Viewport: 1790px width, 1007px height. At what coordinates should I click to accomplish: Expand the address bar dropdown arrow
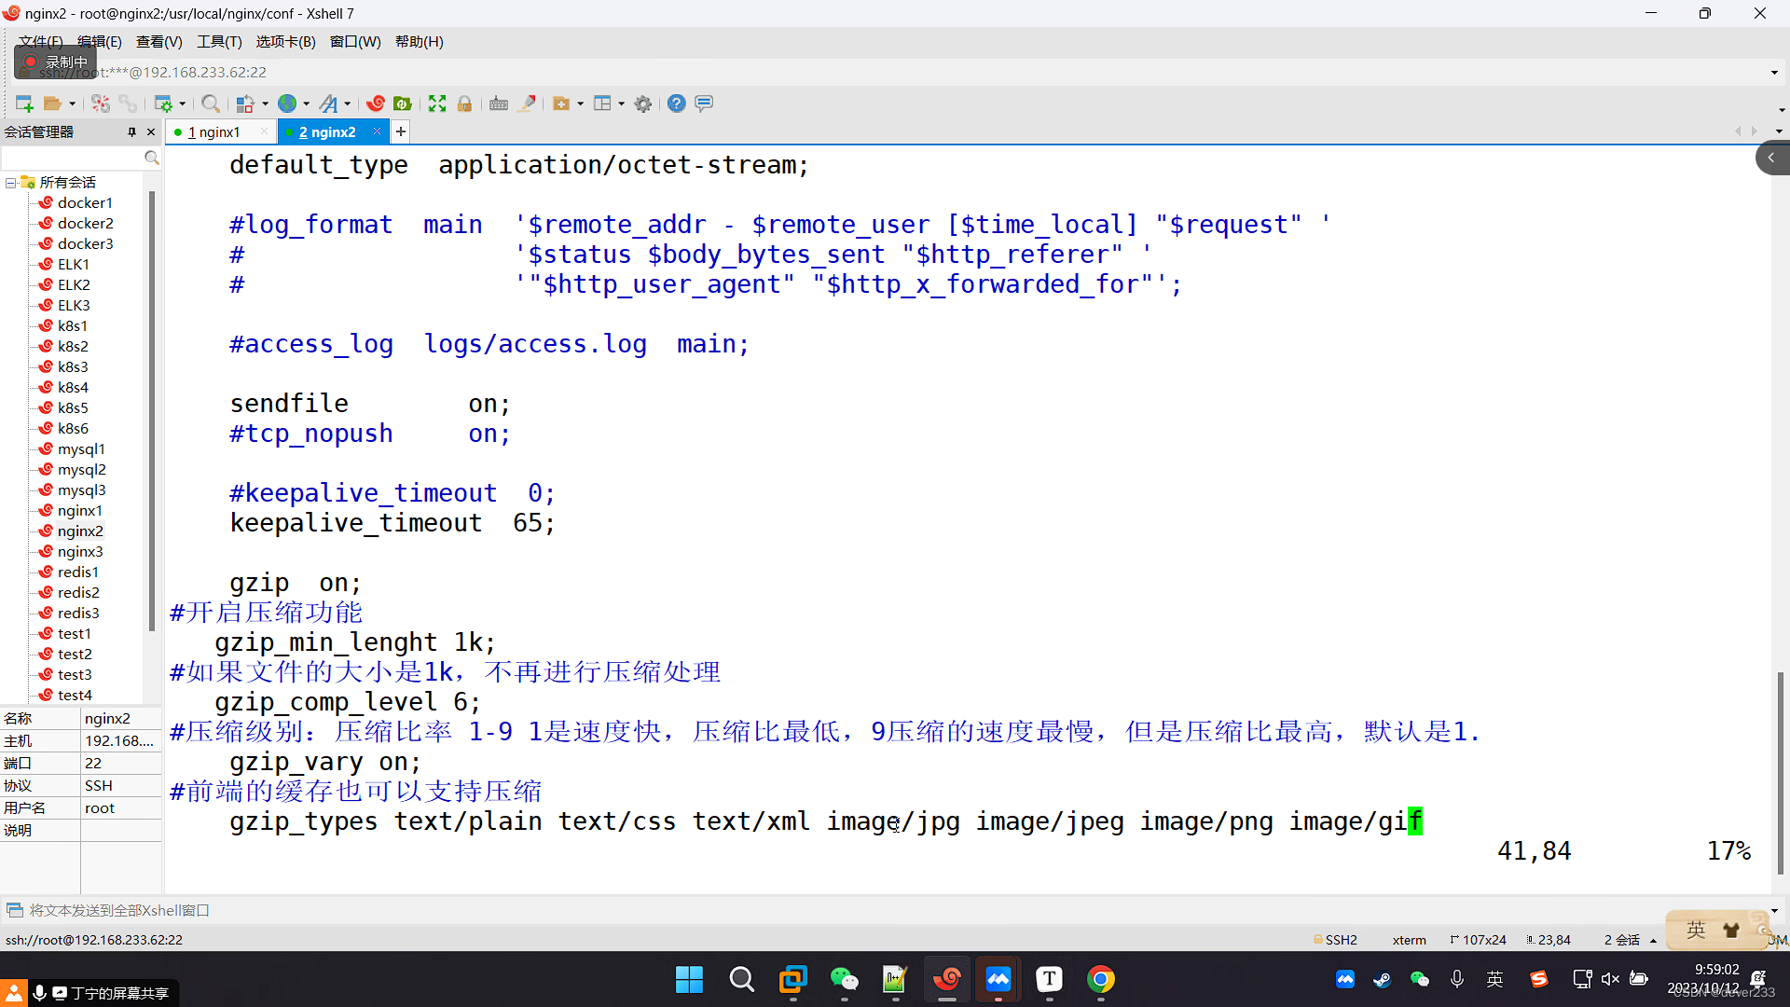[x=1773, y=72]
